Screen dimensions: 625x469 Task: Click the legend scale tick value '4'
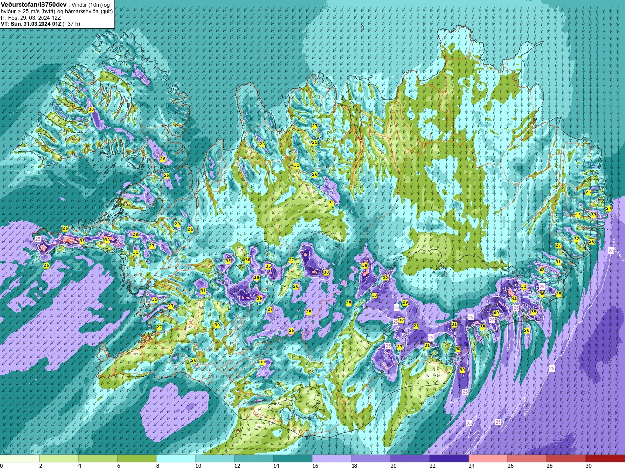tap(80, 466)
